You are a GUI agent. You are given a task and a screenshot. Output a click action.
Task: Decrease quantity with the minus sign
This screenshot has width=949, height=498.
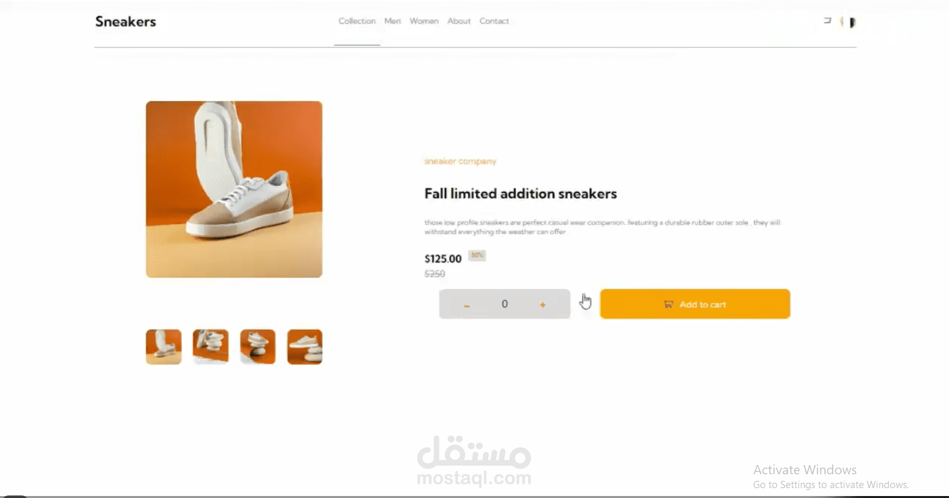coord(467,305)
